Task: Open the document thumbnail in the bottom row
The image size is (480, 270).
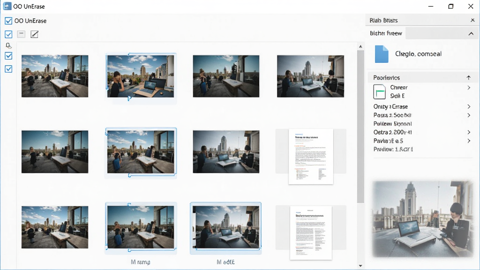Action: (x=311, y=232)
